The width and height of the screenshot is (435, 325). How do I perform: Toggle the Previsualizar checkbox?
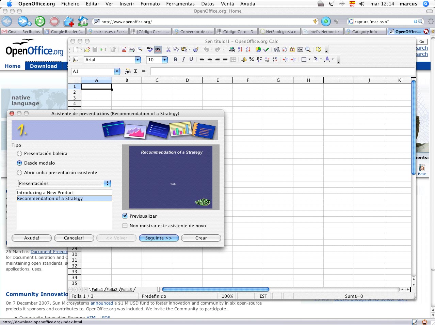[x=125, y=216]
